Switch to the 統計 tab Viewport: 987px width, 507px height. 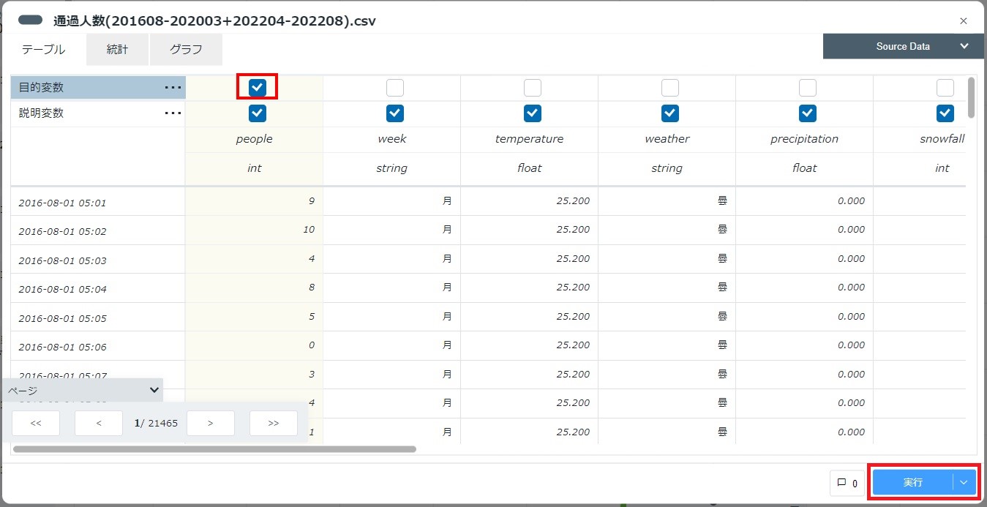click(117, 50)
